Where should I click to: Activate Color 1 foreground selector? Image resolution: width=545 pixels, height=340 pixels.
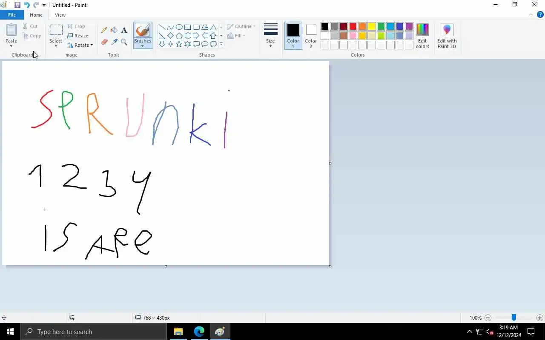tap(293, 36)
